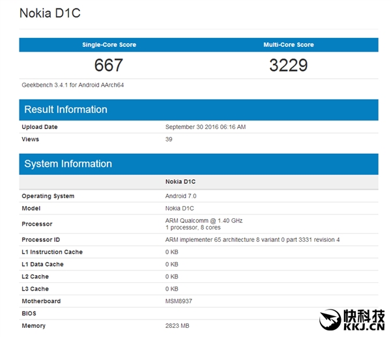Click the L1 Instruction Cache row label

pyautogui.click(x=52, y=252)
